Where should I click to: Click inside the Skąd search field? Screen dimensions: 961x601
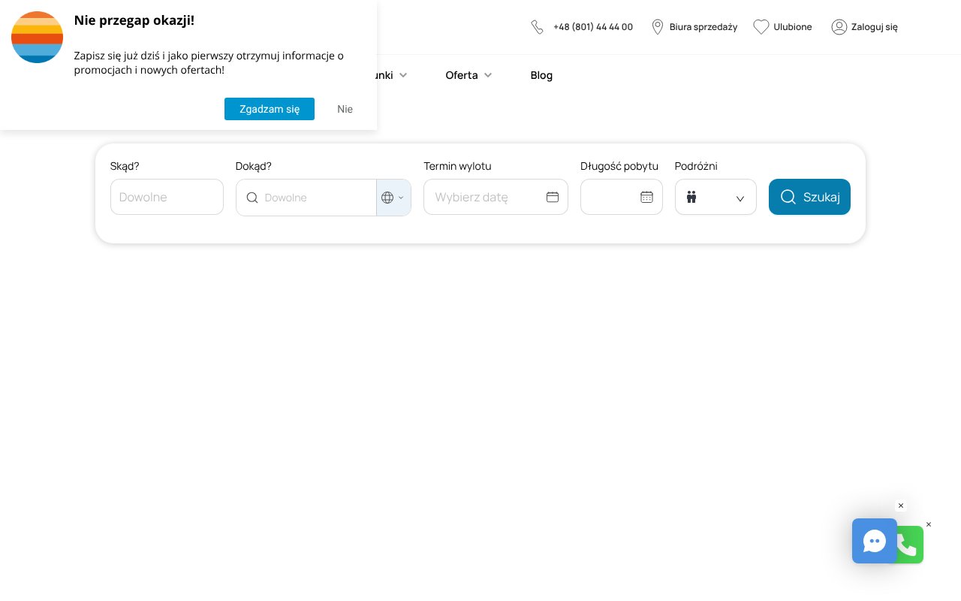click(x=167, y=197)
